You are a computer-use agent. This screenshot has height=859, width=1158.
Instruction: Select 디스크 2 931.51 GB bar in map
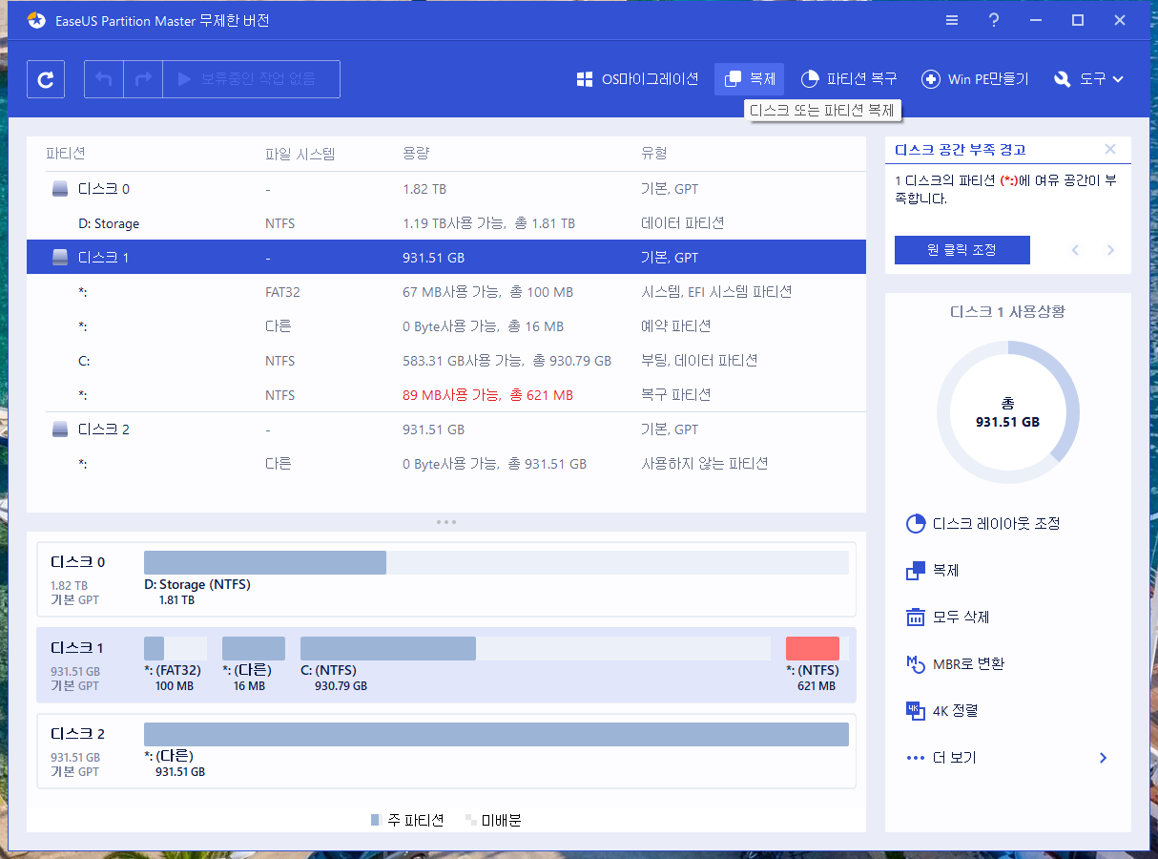(x=496, y=734)
